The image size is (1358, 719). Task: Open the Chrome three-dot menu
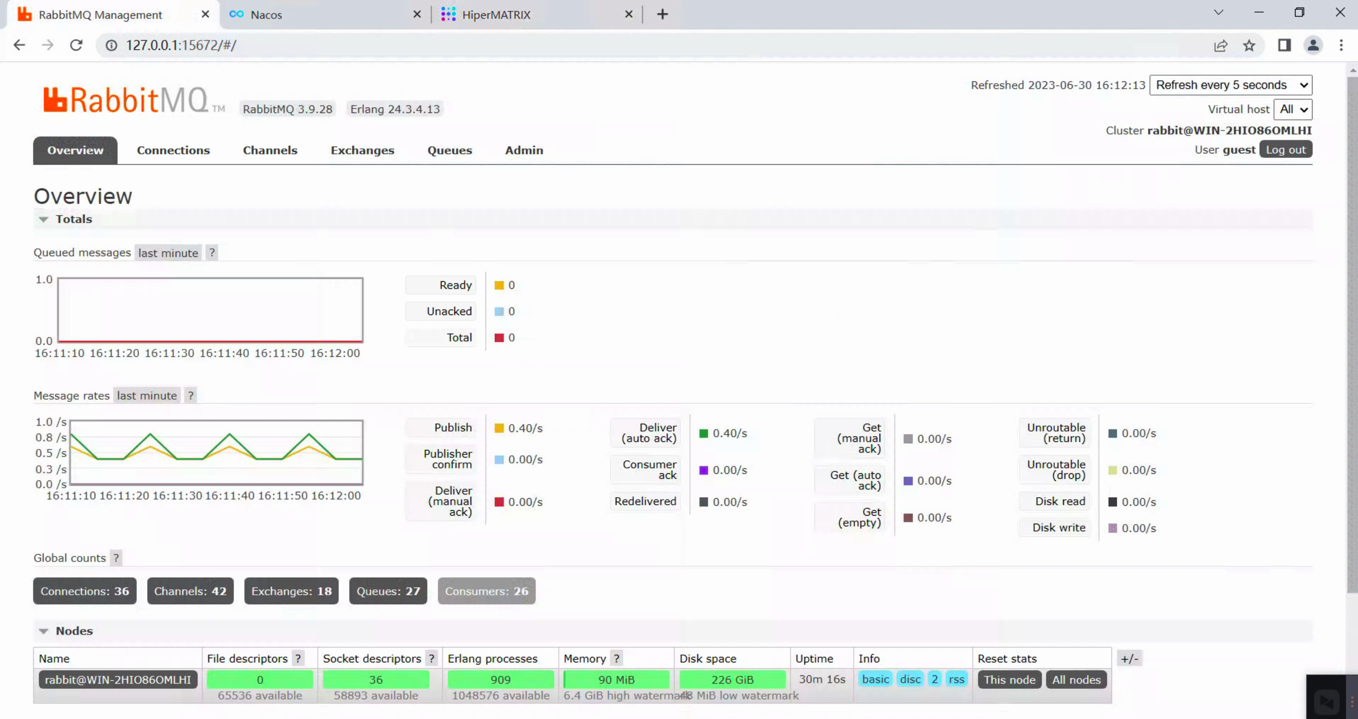[1341, 45]
